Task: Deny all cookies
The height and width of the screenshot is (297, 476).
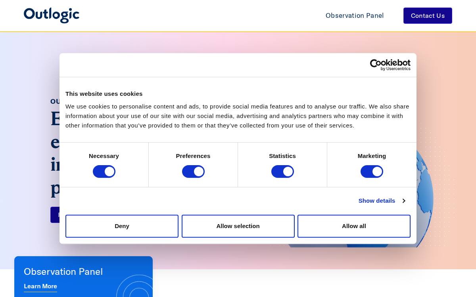Action: tap(122, 226)
